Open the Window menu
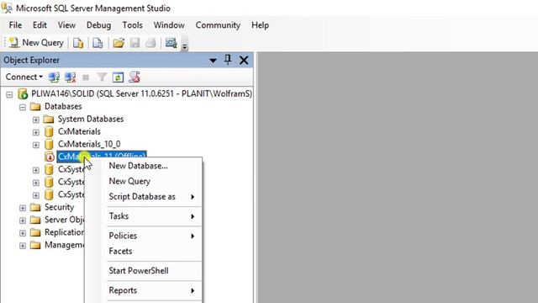 pyautogui.click(x=169, y=25)
